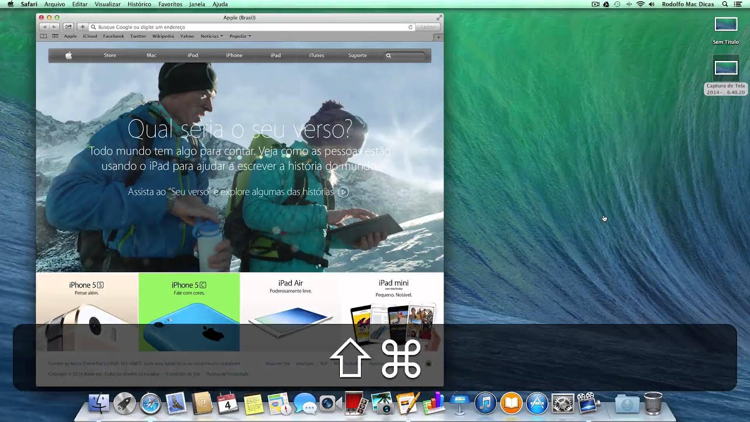The height and width of the screenshot is (422, 750).
Task: Open Contacts address book in the Dock
Action: tap(202, 403)
